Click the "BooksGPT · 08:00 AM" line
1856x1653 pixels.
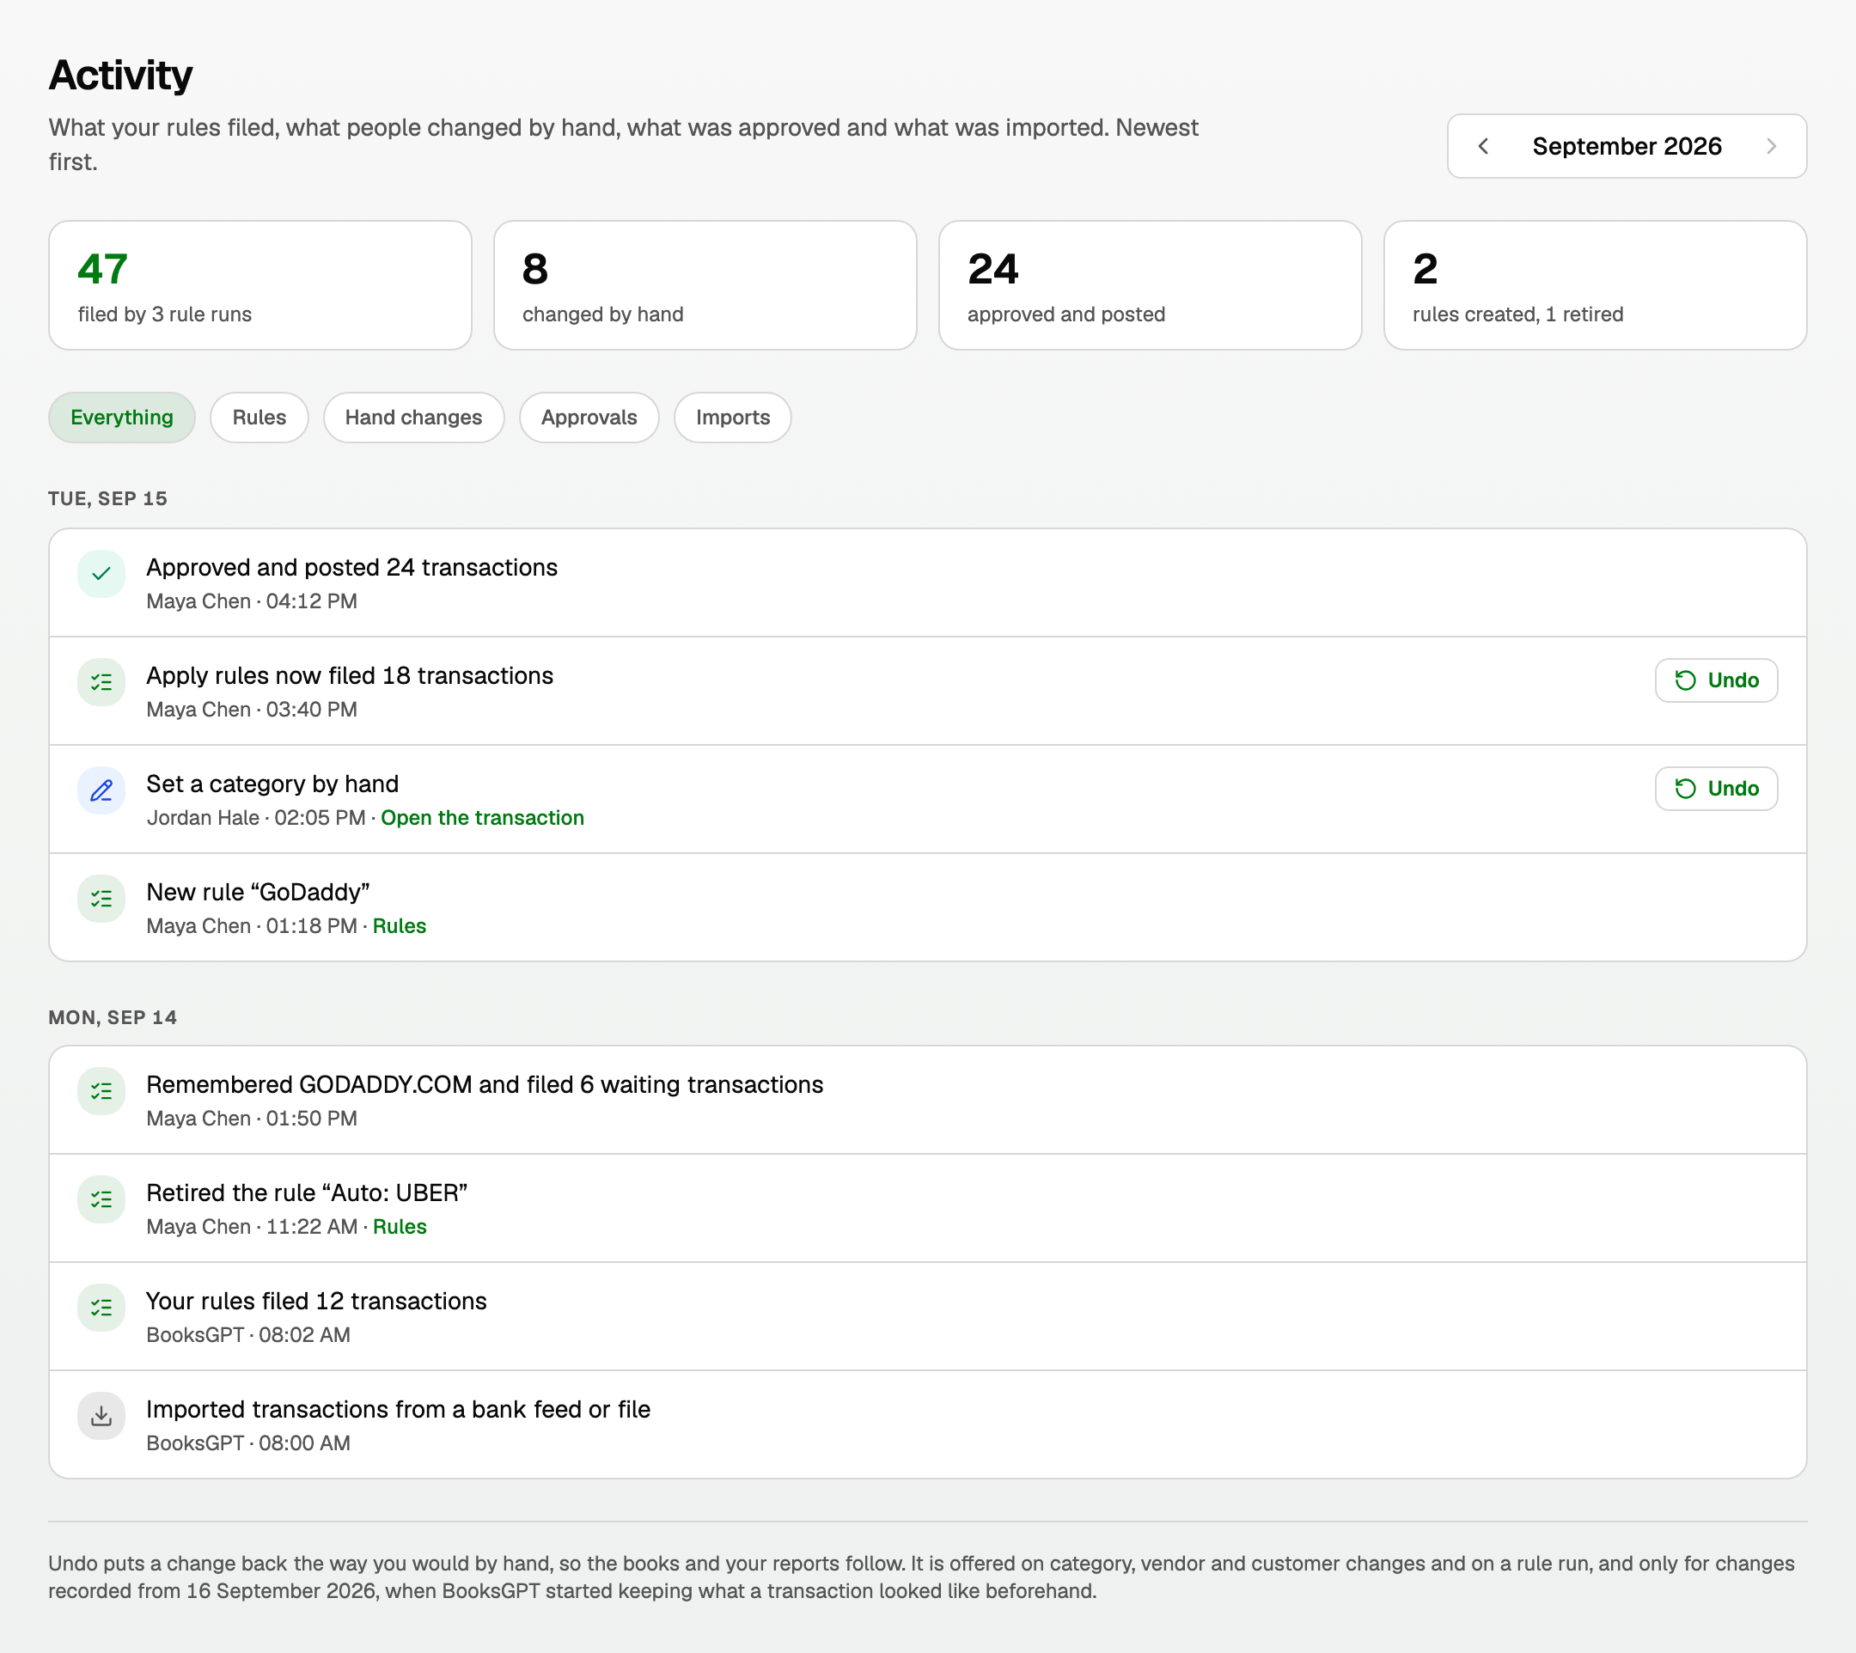248,1443
